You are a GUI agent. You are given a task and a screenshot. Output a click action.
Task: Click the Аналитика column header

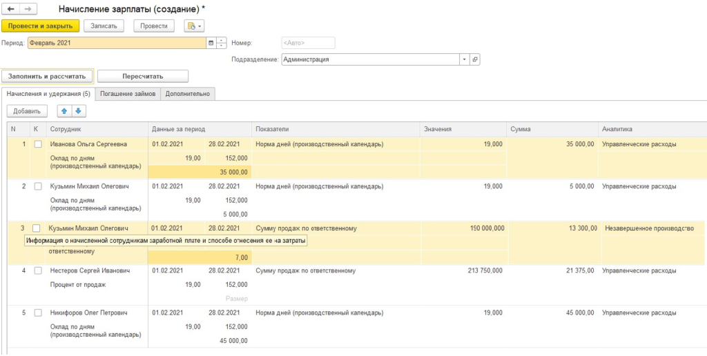pos(652,129)
